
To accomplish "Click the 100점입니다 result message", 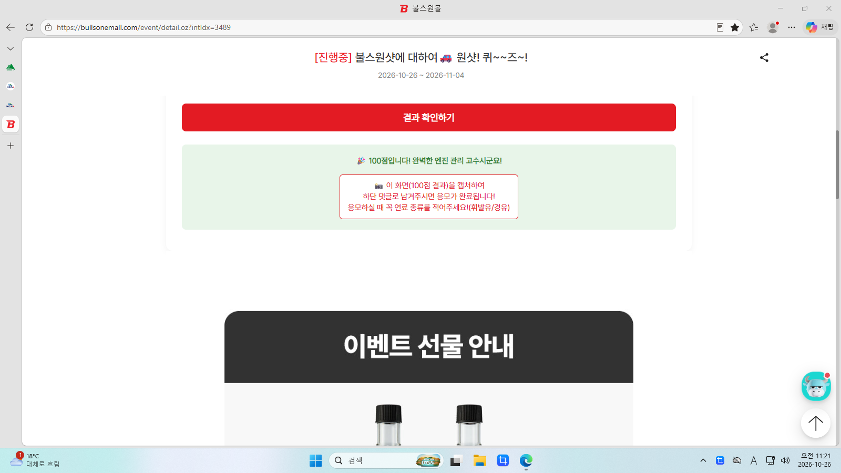I will 429,161.
